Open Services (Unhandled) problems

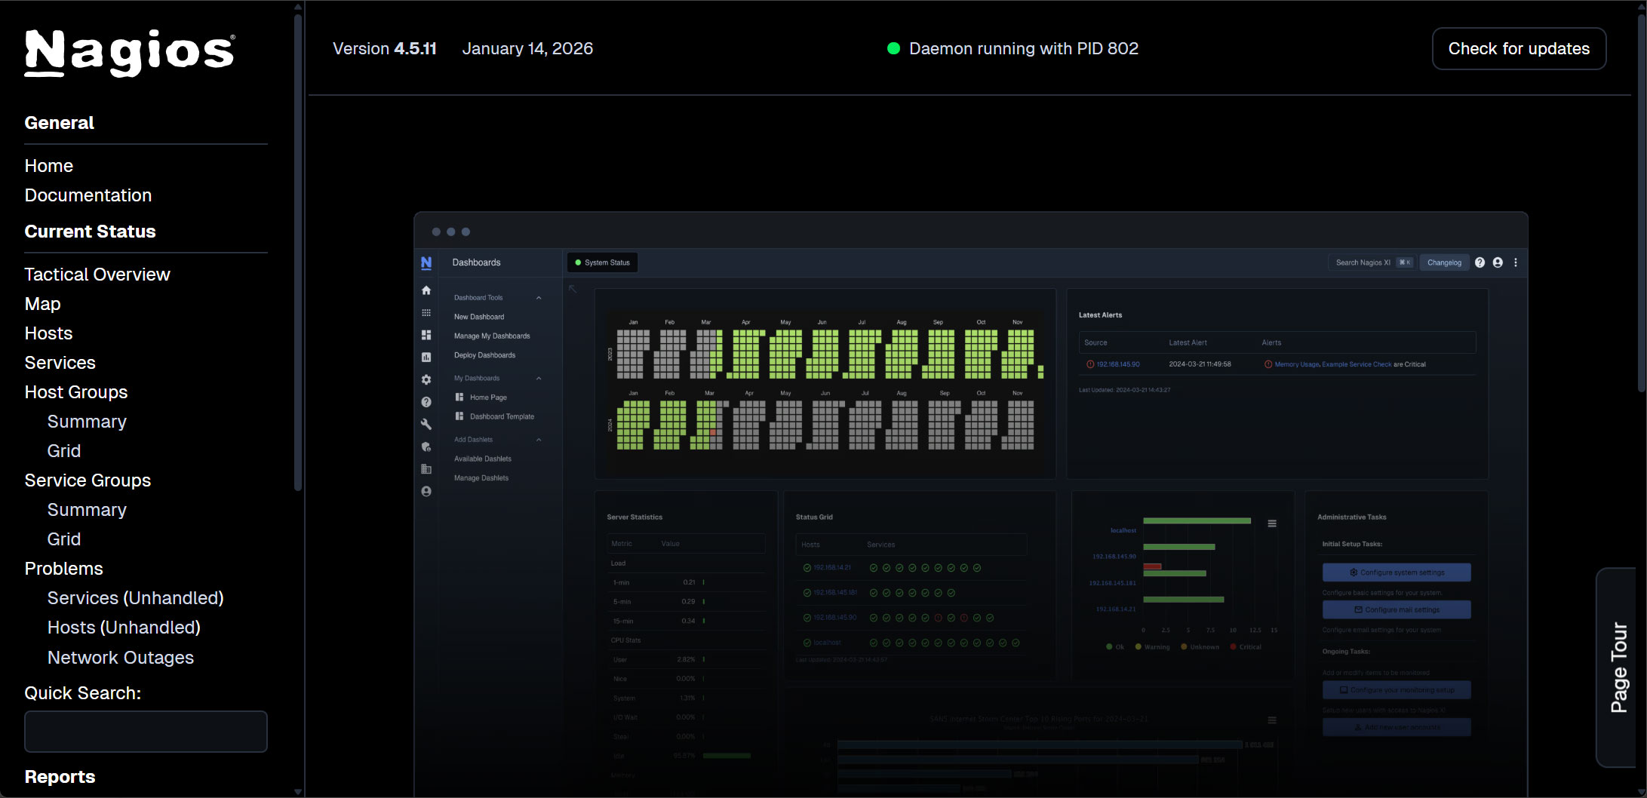136,598
